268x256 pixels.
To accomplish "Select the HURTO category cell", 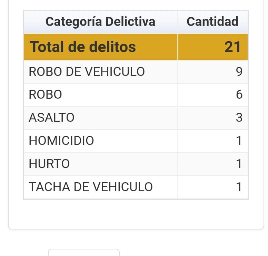I will coord(49,164).
